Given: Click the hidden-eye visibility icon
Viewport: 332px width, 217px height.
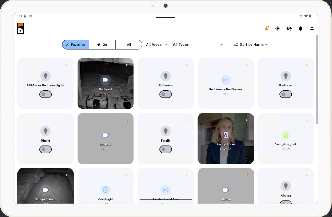Looking at the screenshot, I should coord(289,28).
